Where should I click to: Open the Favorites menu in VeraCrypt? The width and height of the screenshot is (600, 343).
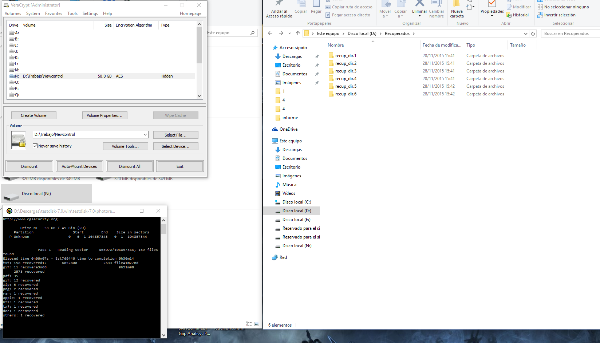pos(54,13)
